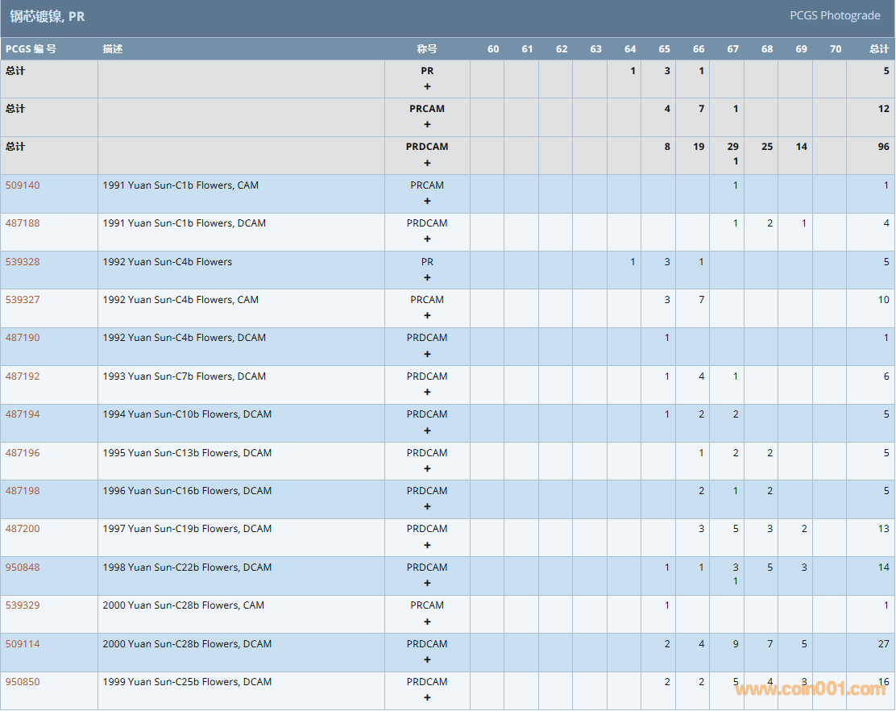Click PCGS number 487188
Viewport: 896px width, 711px height.
click(23, 223)
